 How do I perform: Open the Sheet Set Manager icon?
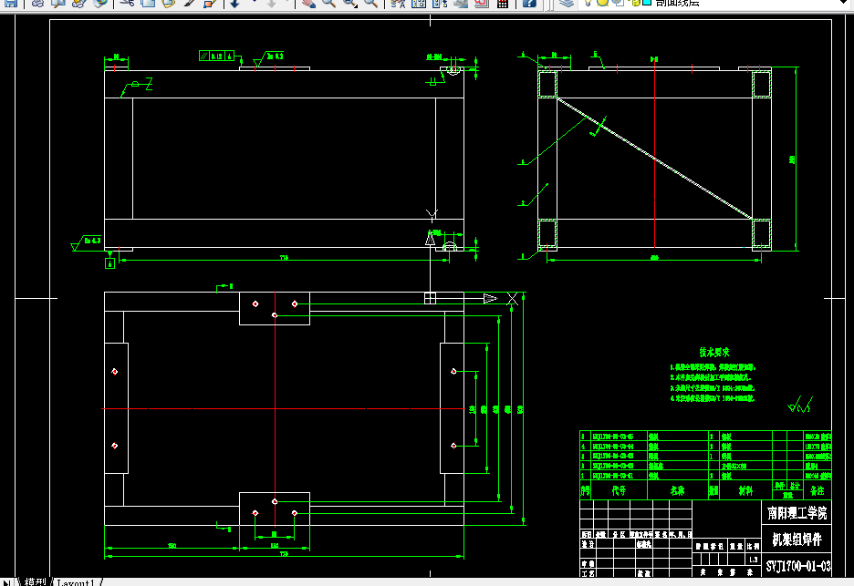[460, 3]
